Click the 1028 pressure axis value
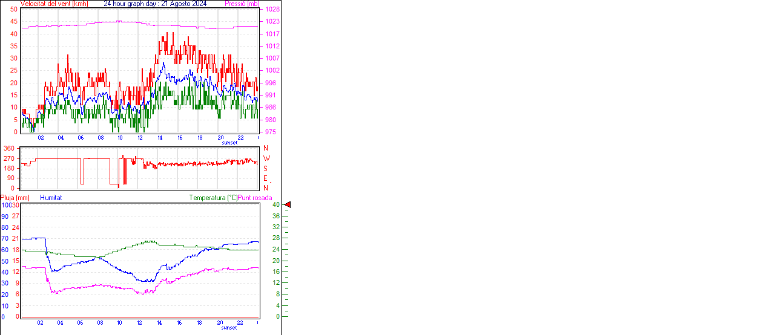The height and width of the screenshot is (335, 775). coord(272,10)
